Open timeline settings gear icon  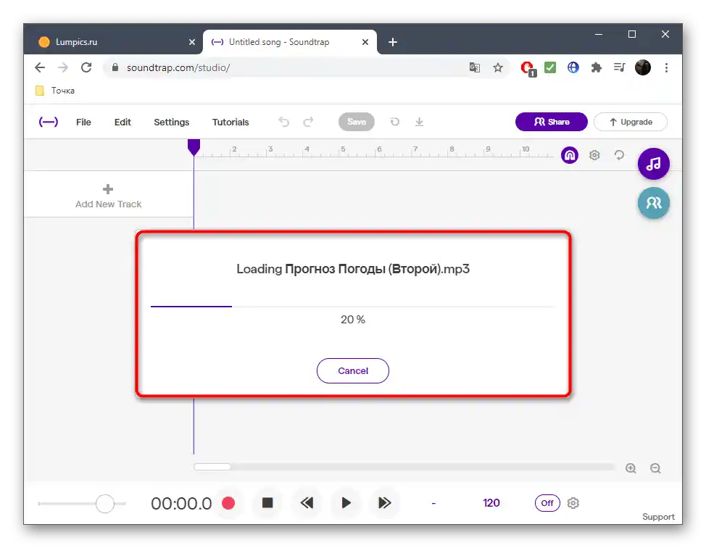click(x=594, y=155)
